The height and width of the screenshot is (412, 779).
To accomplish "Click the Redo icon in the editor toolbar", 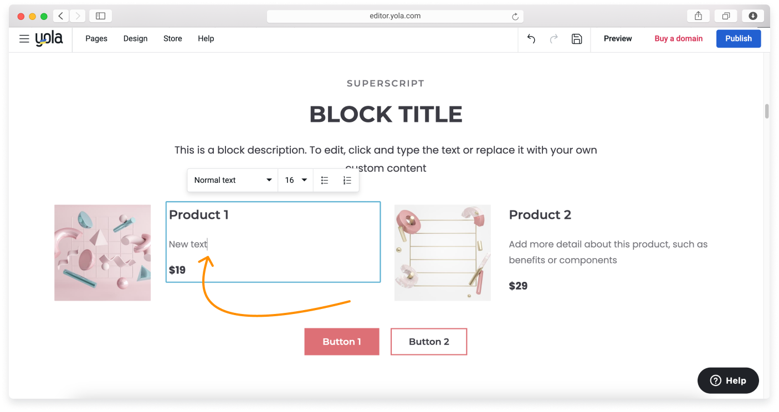I will coord(553,39).
